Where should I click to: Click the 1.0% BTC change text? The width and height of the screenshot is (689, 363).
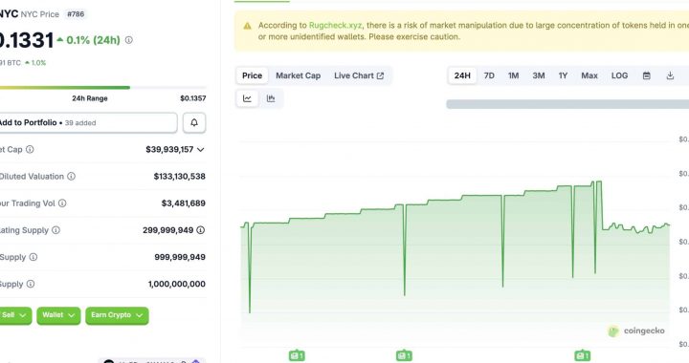coord(38,63)
